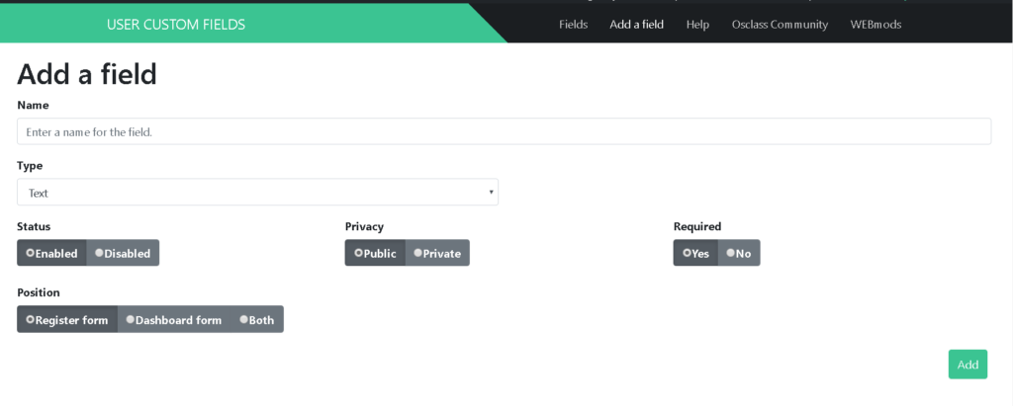Click the Add a field heading
Screen dimensions: 1013x406
[87, 74]
